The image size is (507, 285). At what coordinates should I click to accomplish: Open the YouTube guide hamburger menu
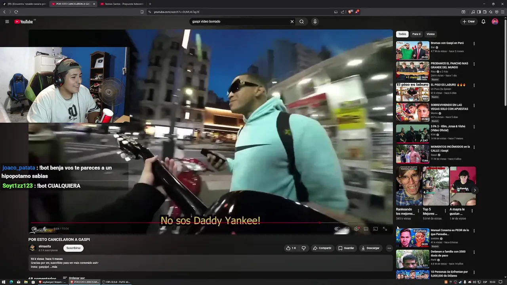point(7,21)
